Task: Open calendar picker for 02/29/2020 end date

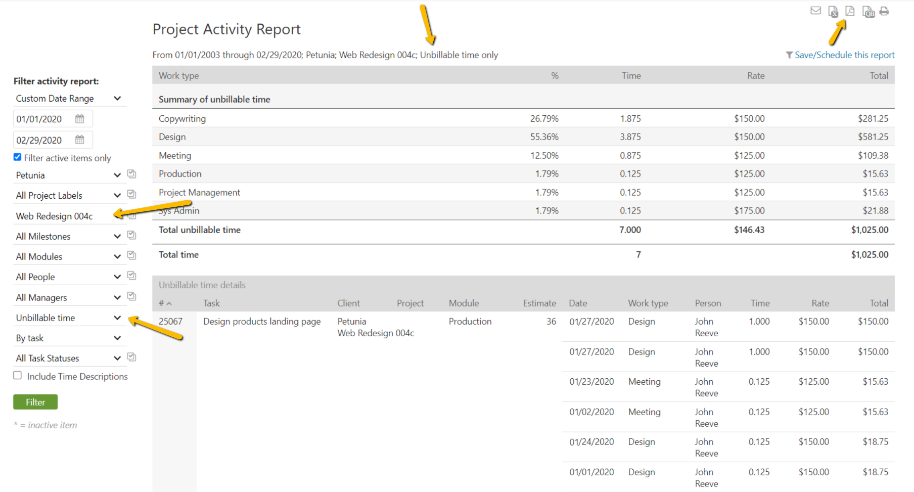Action: click(x=80, y=140)
